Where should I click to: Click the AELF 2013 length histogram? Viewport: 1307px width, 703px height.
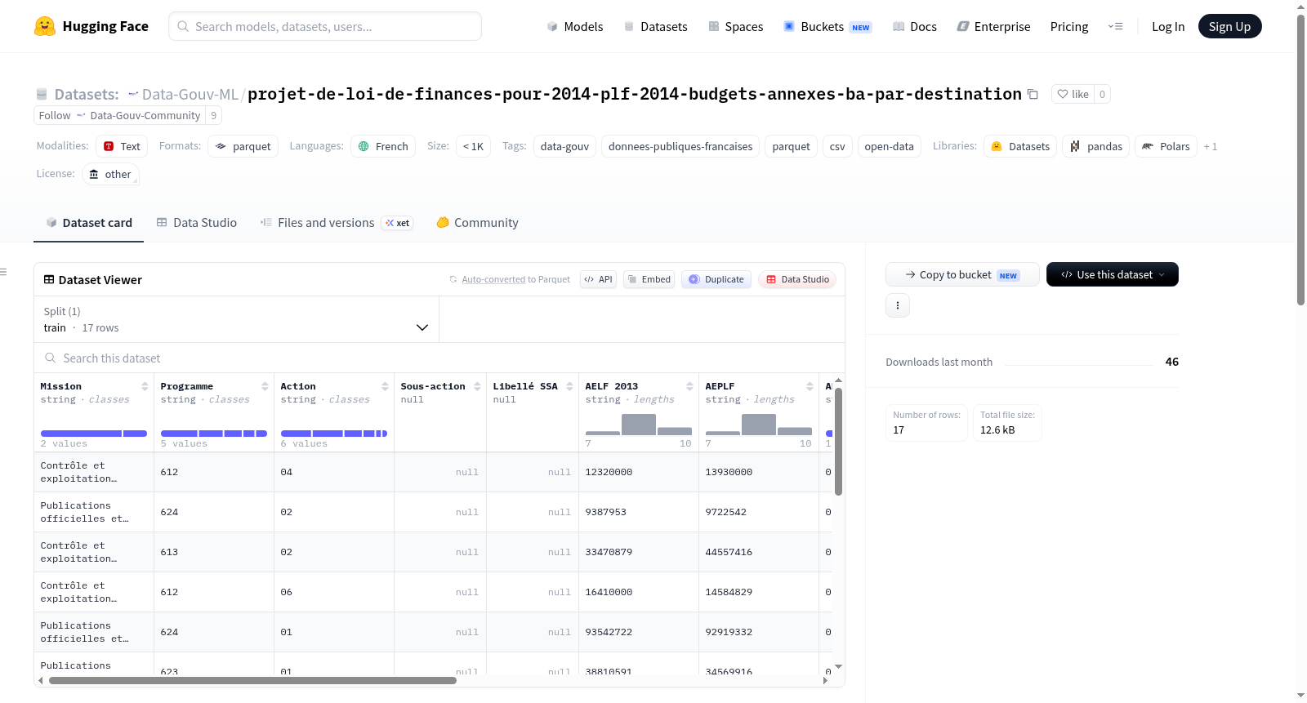[639, 425]
